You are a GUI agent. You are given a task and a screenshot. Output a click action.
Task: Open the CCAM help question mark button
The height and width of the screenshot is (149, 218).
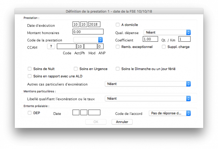click(51, 46)
